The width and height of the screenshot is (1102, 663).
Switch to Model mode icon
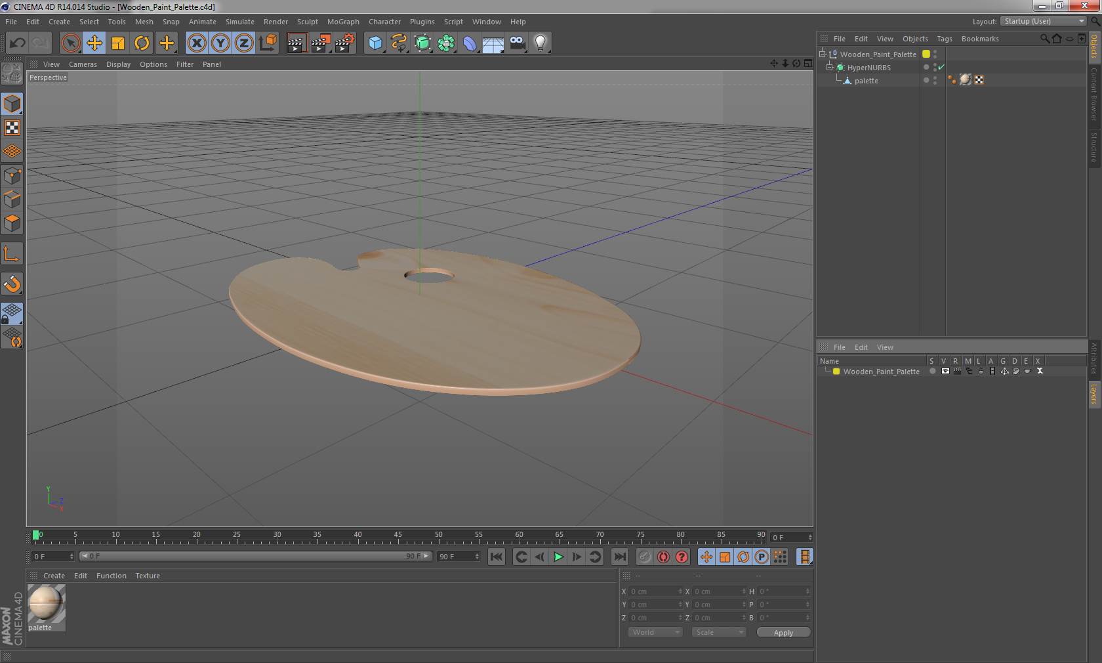[12, 104]
